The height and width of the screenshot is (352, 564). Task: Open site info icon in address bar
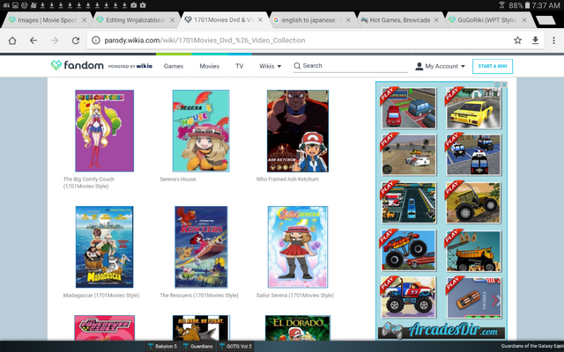click(x=96, y=40)
